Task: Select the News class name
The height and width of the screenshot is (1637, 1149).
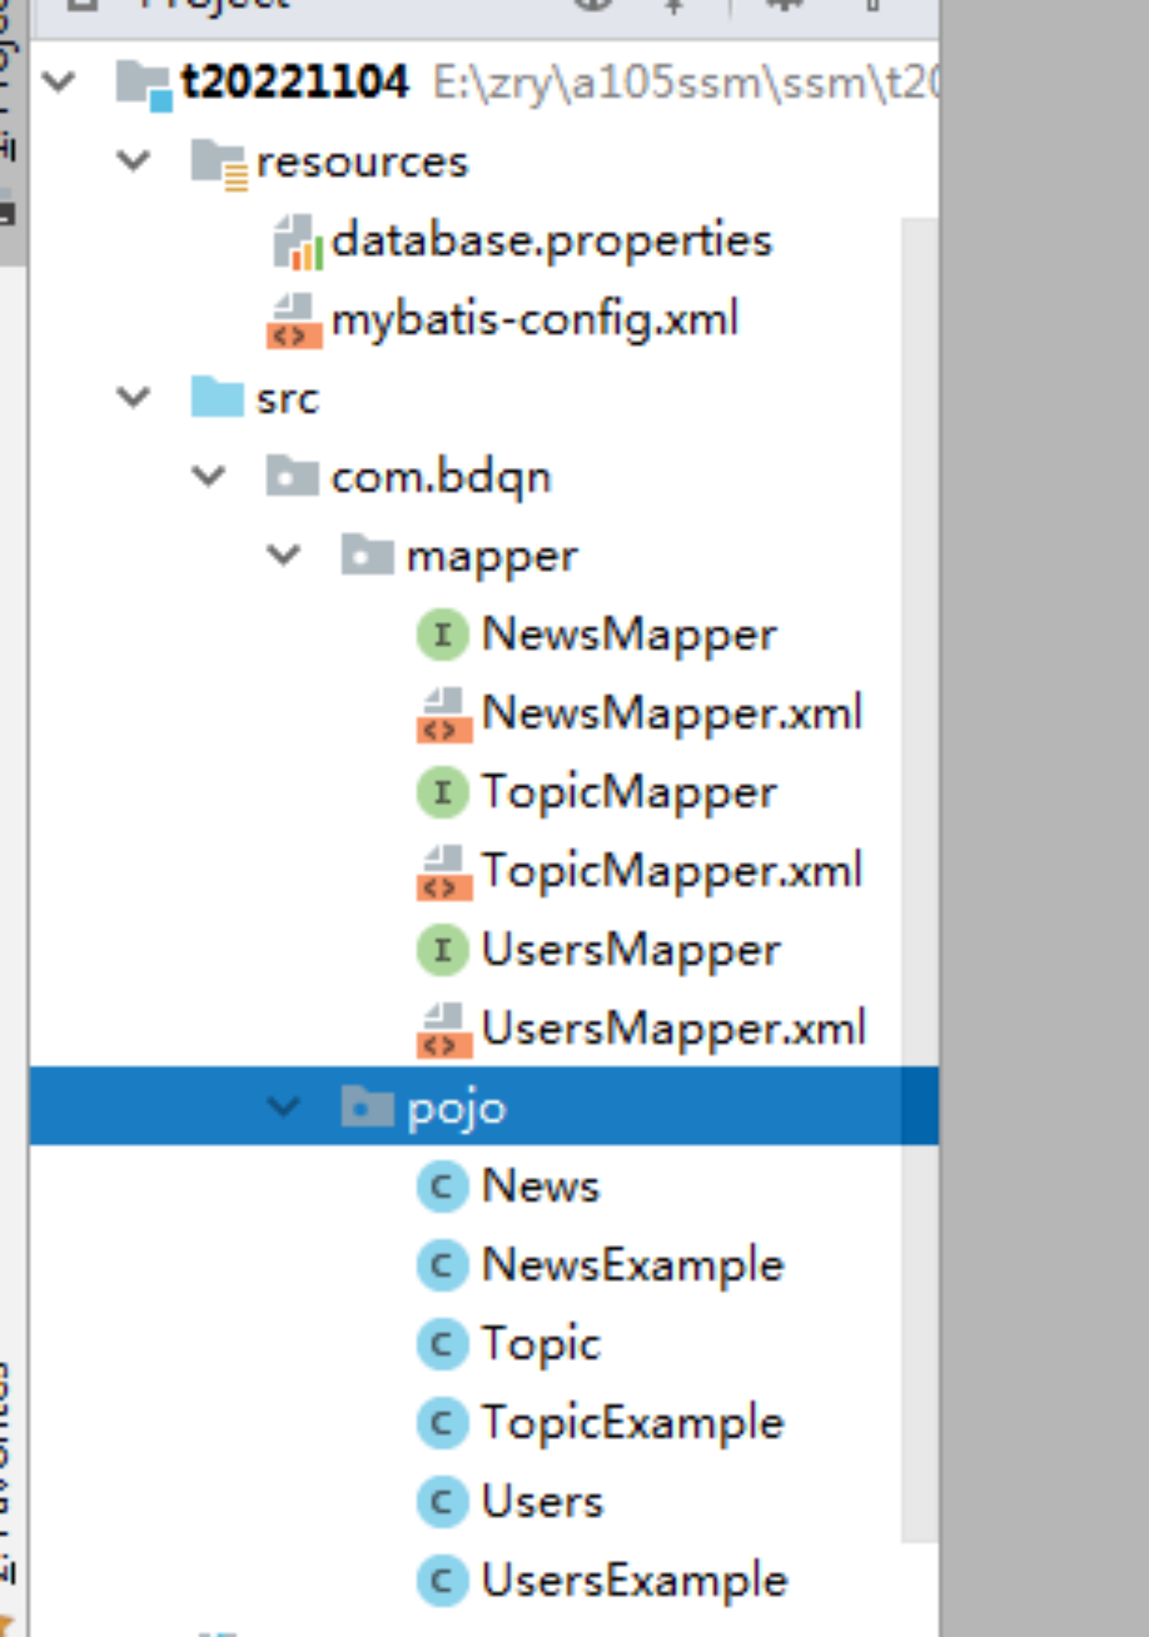Action: (540, 1185)
